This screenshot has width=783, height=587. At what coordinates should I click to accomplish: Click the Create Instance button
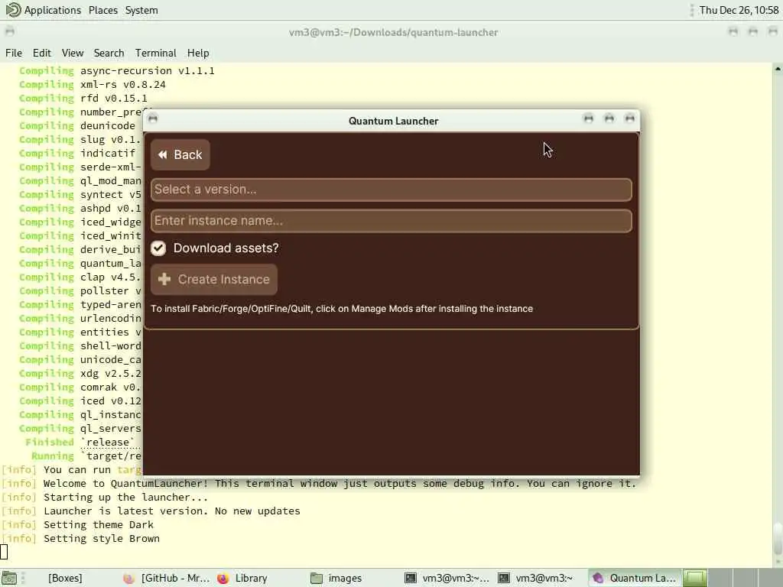[x=214, y=280]
